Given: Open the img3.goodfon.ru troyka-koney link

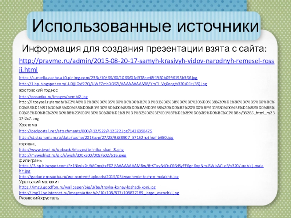Looking at the screenshot, I should coord(87,187).
